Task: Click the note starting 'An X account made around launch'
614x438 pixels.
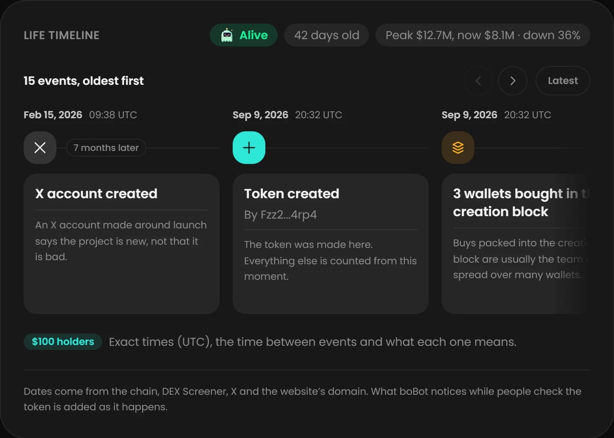Action: (x=121, y=241)
